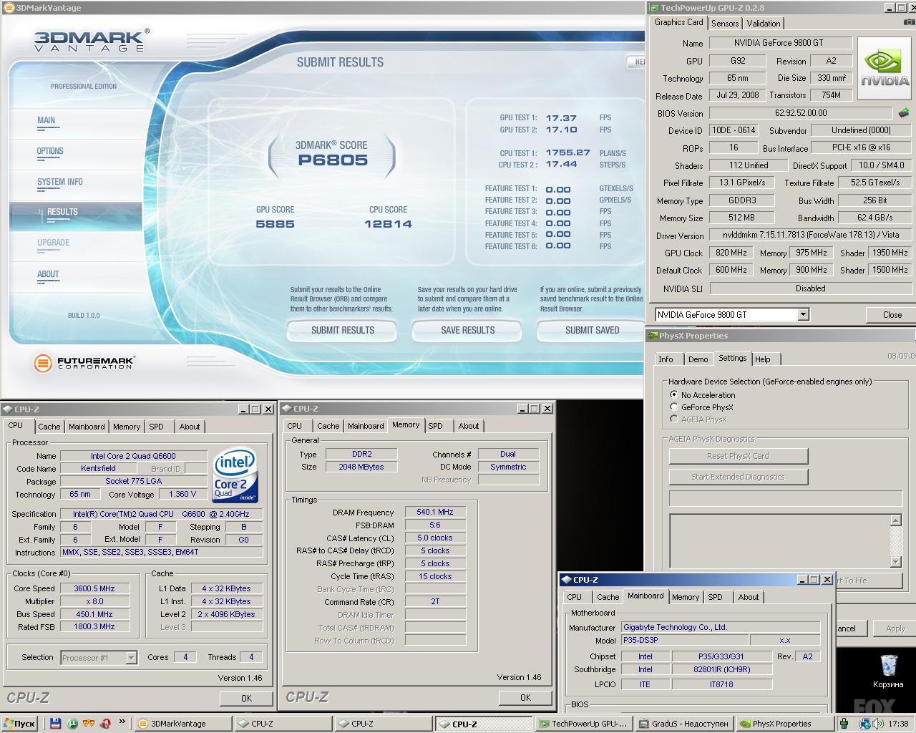The image size is (916, 733).
Task: Click the BIOS Version field 62.92.52.00.00
Action: click(801, 113)
